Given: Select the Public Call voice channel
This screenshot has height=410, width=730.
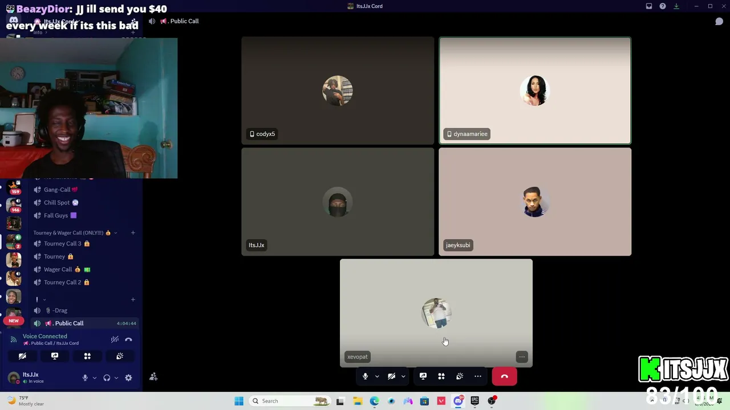Looking at the screenshot, I should coord(85,323).
